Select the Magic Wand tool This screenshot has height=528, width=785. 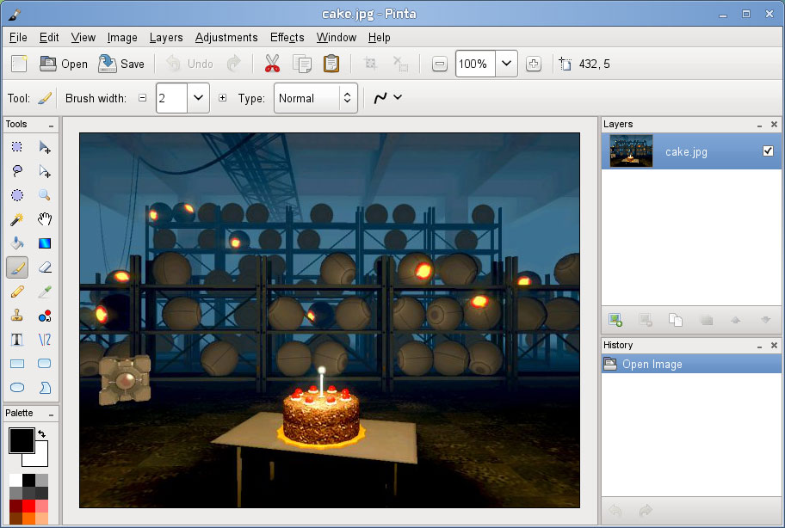[x=17, y=219]
